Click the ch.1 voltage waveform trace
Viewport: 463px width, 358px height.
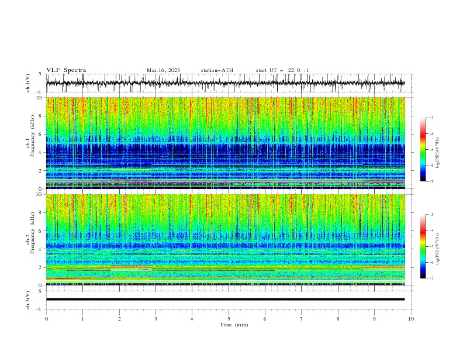tap(225, 83)
